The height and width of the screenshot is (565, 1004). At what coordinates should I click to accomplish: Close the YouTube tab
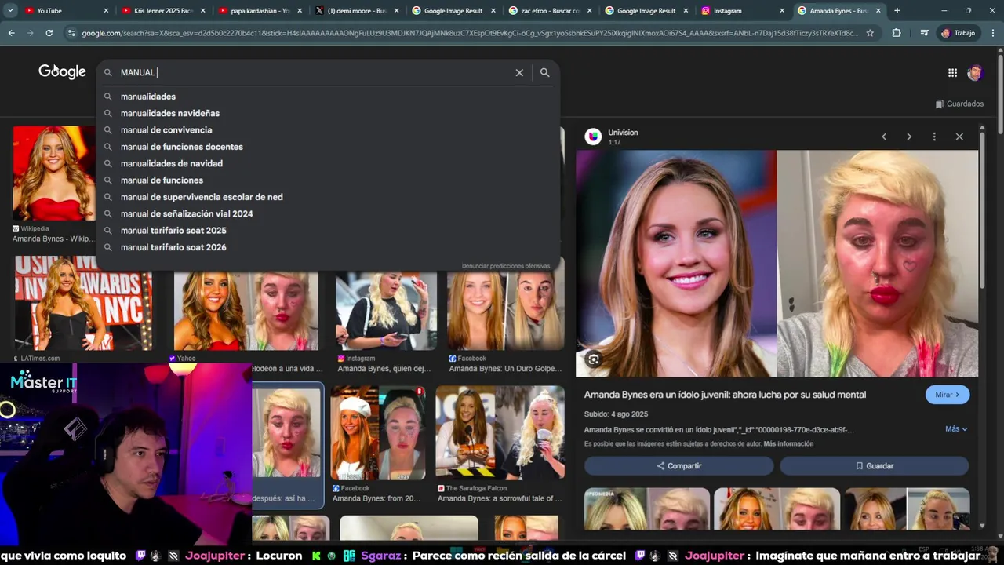pos(106,11)
